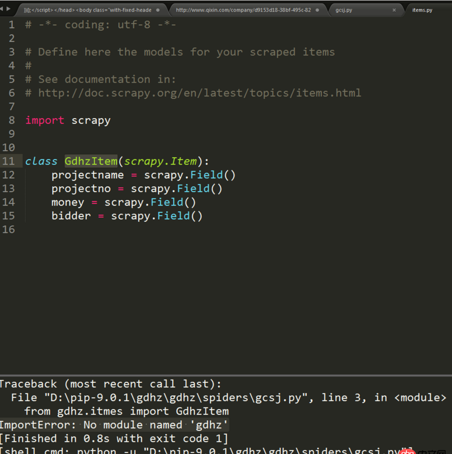Click 'Field' on the bidder line
452x454 pixels.
pos(173,216)
